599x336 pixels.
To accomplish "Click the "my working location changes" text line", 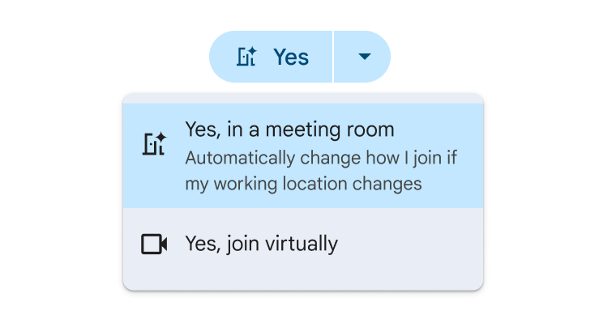I will tap(303, 184).
